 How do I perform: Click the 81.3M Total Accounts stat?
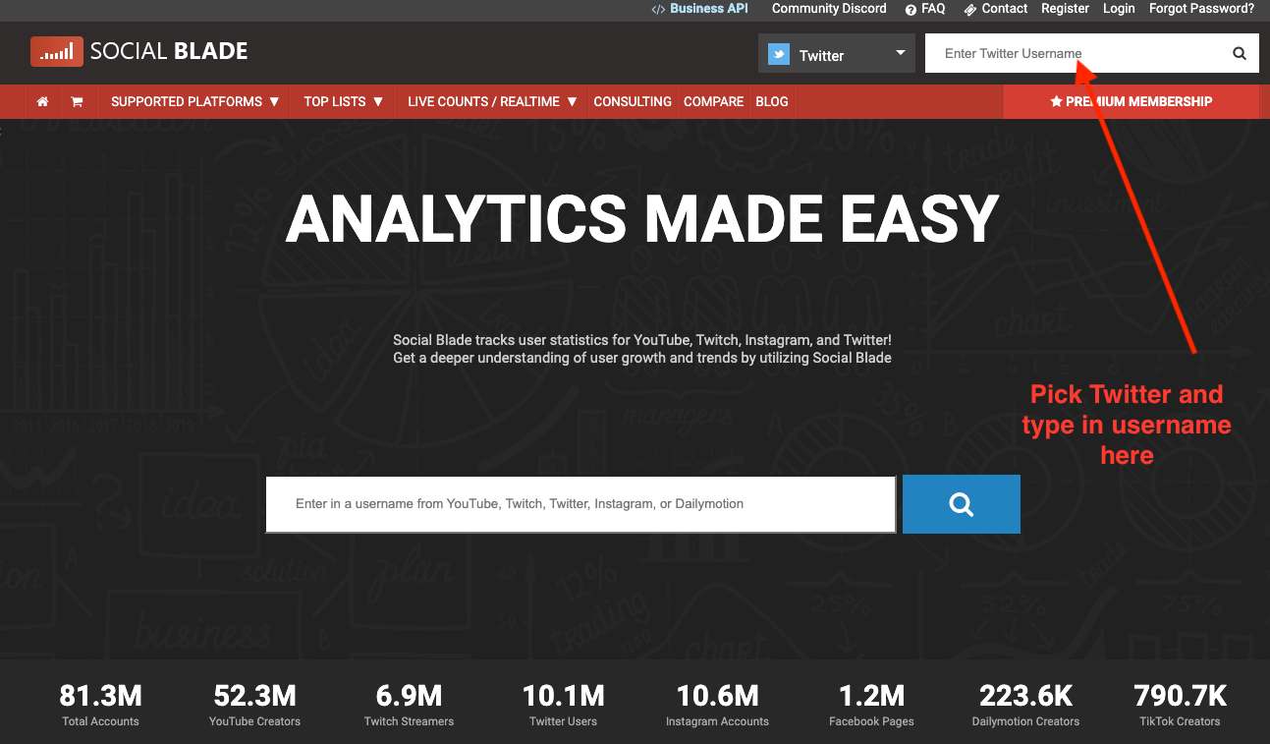click(100, 705)
